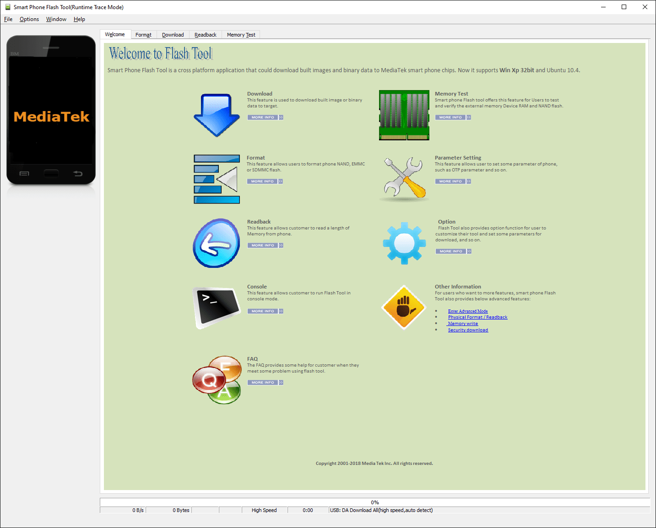
Task: Click the arrow icon beside Memory Test MORE INFO
Action: pyautogui.click(x=469, y=117)
